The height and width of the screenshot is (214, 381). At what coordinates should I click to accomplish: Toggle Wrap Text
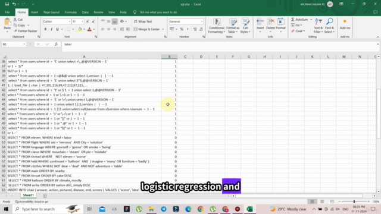coord(143,21)
